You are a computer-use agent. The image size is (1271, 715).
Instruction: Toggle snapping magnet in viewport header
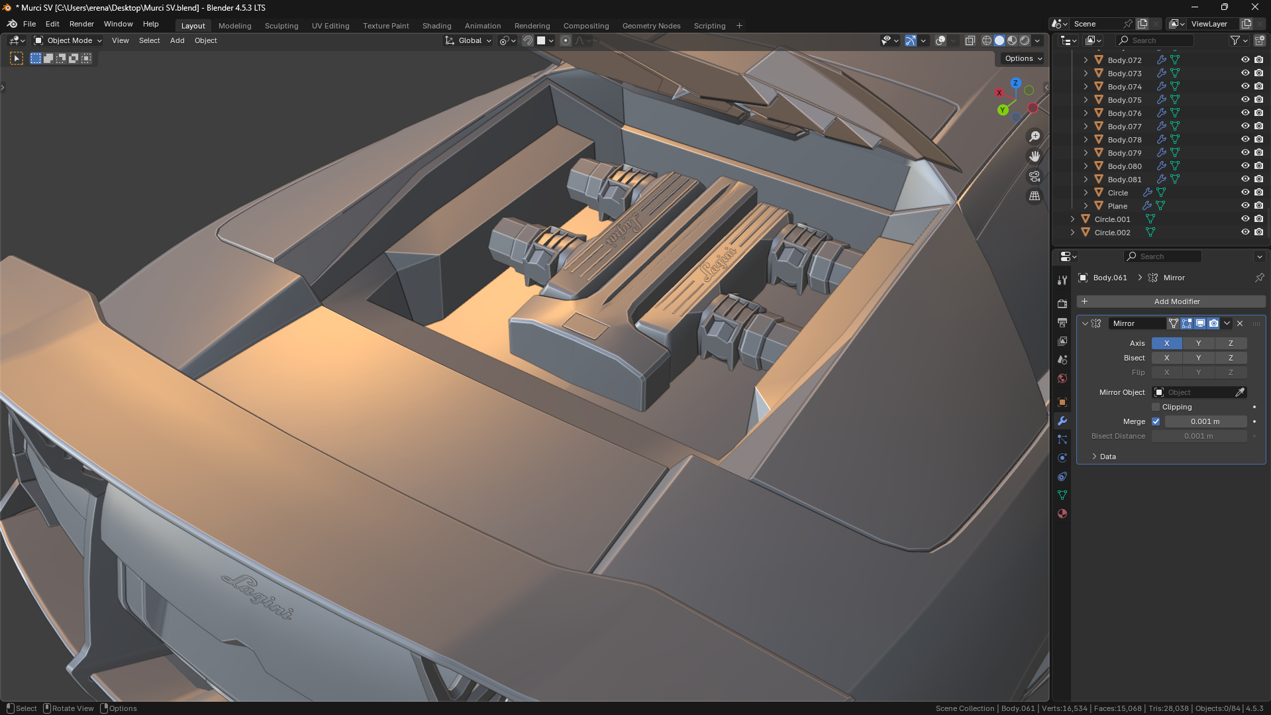tap(528, 40)
